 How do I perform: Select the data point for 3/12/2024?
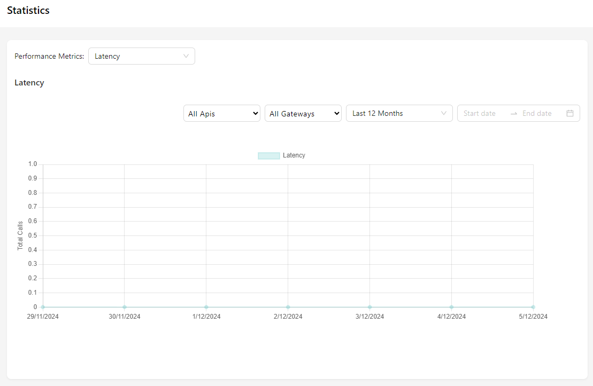tap(369, 307)
